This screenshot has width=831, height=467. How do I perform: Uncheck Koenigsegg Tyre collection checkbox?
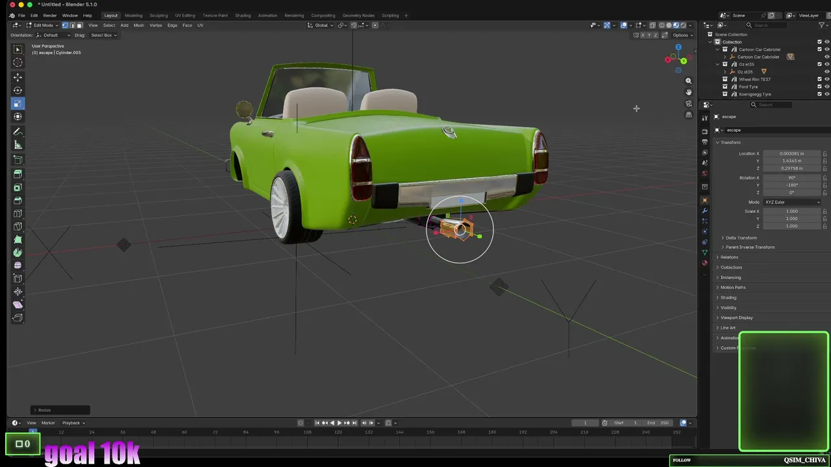819,94
